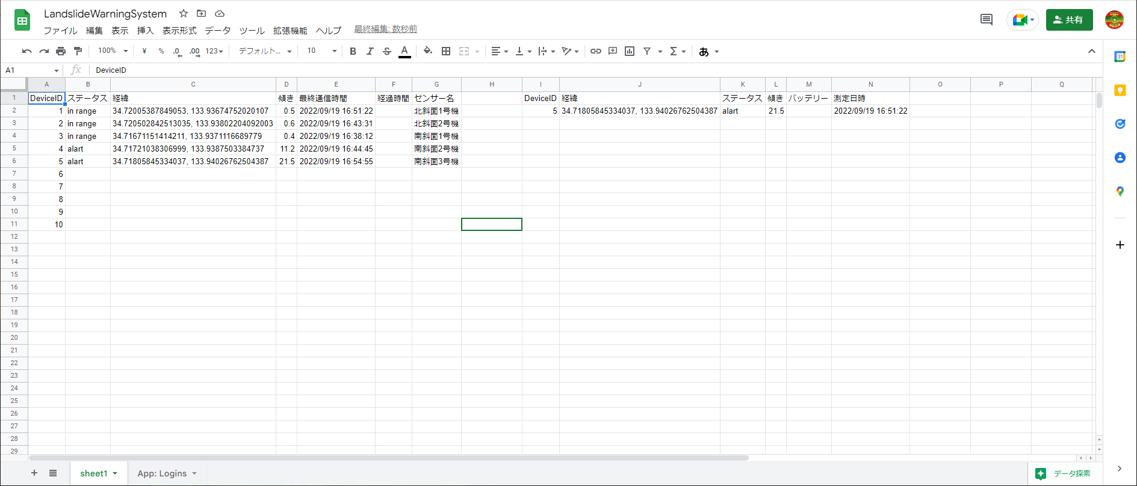Open the cell borders tool
Screen dimensions: 1137x486
pos(446,51)
